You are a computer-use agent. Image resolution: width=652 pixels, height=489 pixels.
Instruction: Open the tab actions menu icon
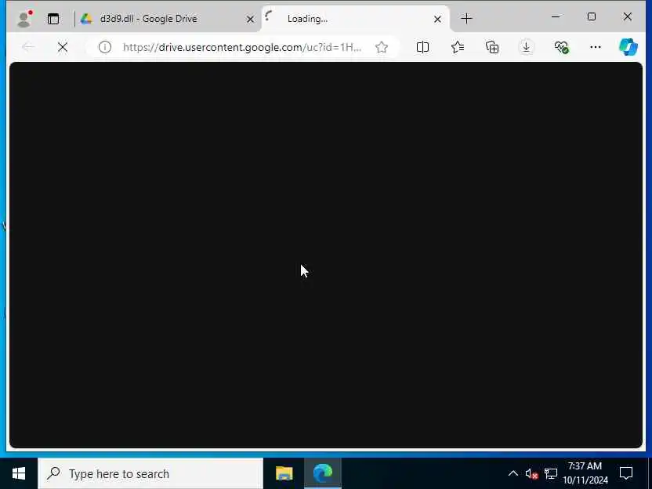pyautogui.click(x=53, y=19)
